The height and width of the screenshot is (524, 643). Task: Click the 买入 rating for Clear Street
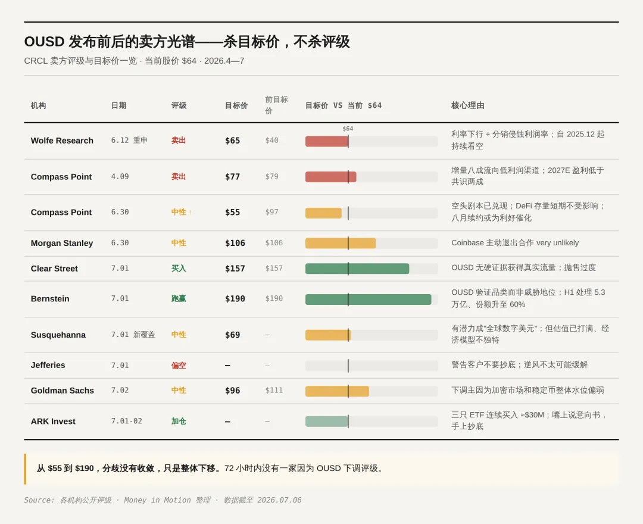pyautogui.click(x=179, y=269)
